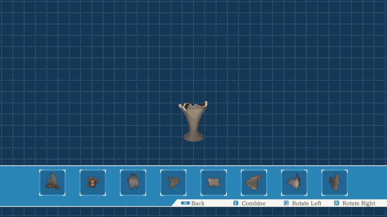Pick the second fragment with orange center
This screenshot has width=387, height=217.
[92, 183]
